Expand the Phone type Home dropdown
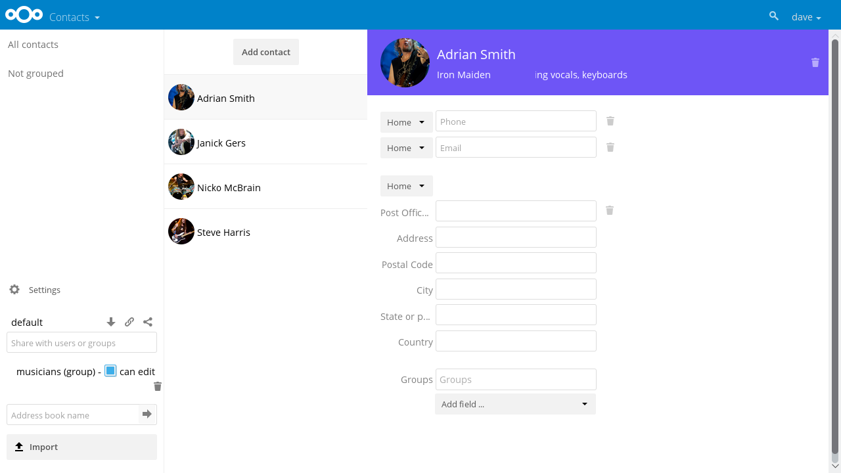This screenshot has height=473, width=841. coord(406,122)
